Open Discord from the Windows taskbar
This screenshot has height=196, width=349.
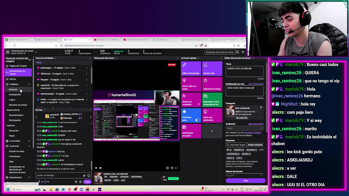coord(81,189)
